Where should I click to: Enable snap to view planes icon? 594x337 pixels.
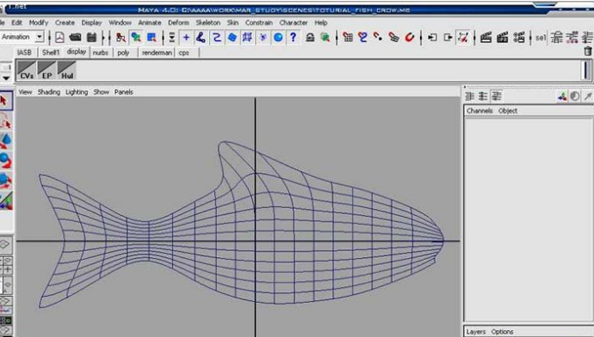[x=394, y=37]
